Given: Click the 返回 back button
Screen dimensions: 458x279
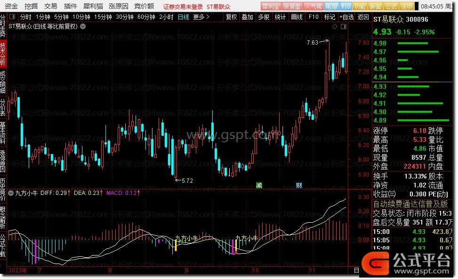Looking at the screenshot, I should click(x=363, y=17).
